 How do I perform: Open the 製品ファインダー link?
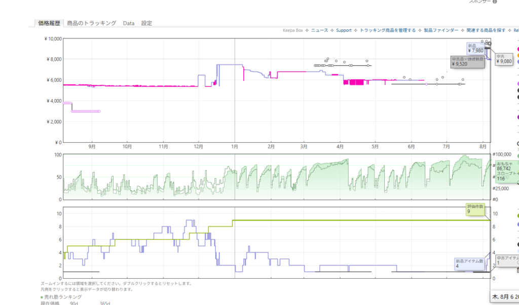(441, 30)
